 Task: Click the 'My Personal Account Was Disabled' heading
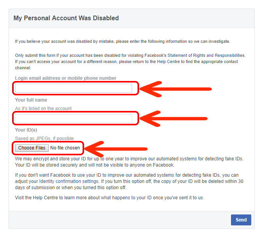point(66,18)
